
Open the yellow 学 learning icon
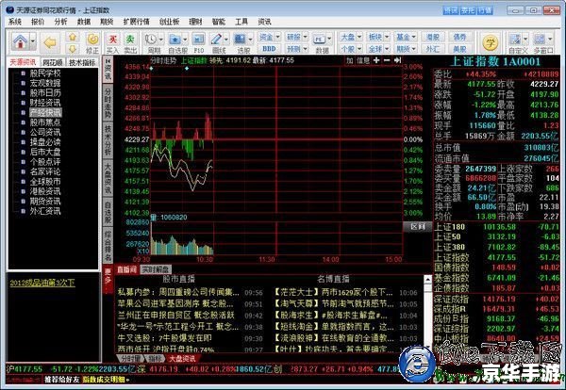491,42
